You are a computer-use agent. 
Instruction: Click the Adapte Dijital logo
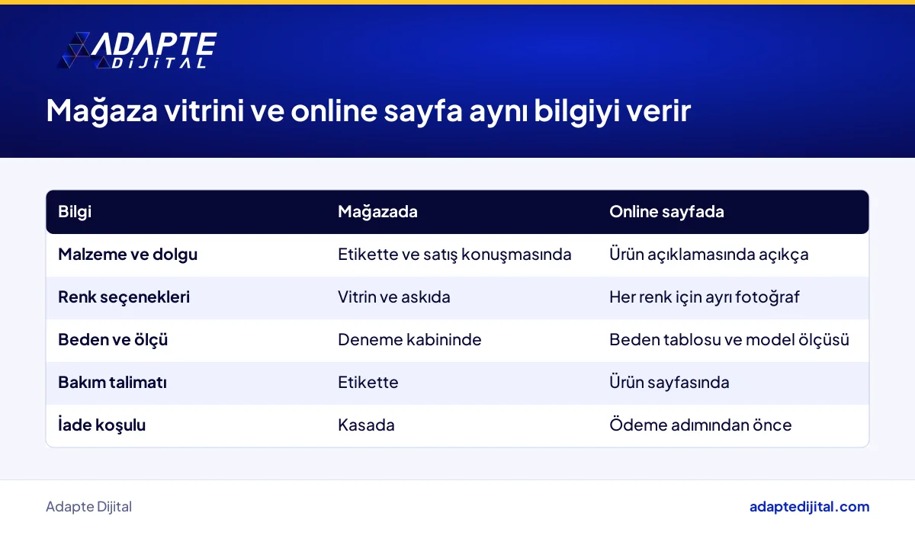(x=137, y=51)
